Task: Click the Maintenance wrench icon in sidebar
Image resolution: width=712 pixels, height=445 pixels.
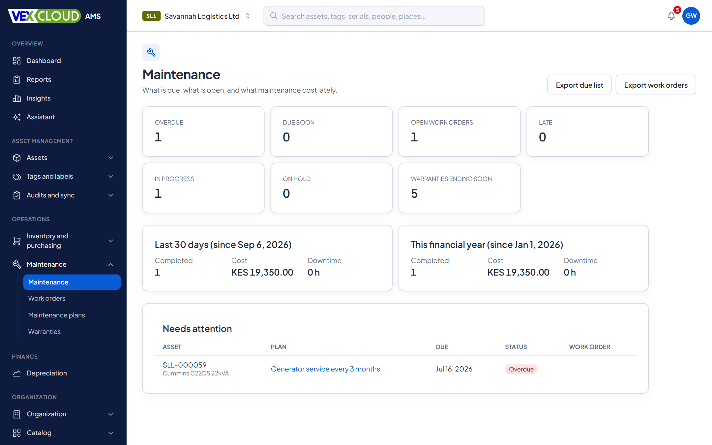Action: click(17, 264)
